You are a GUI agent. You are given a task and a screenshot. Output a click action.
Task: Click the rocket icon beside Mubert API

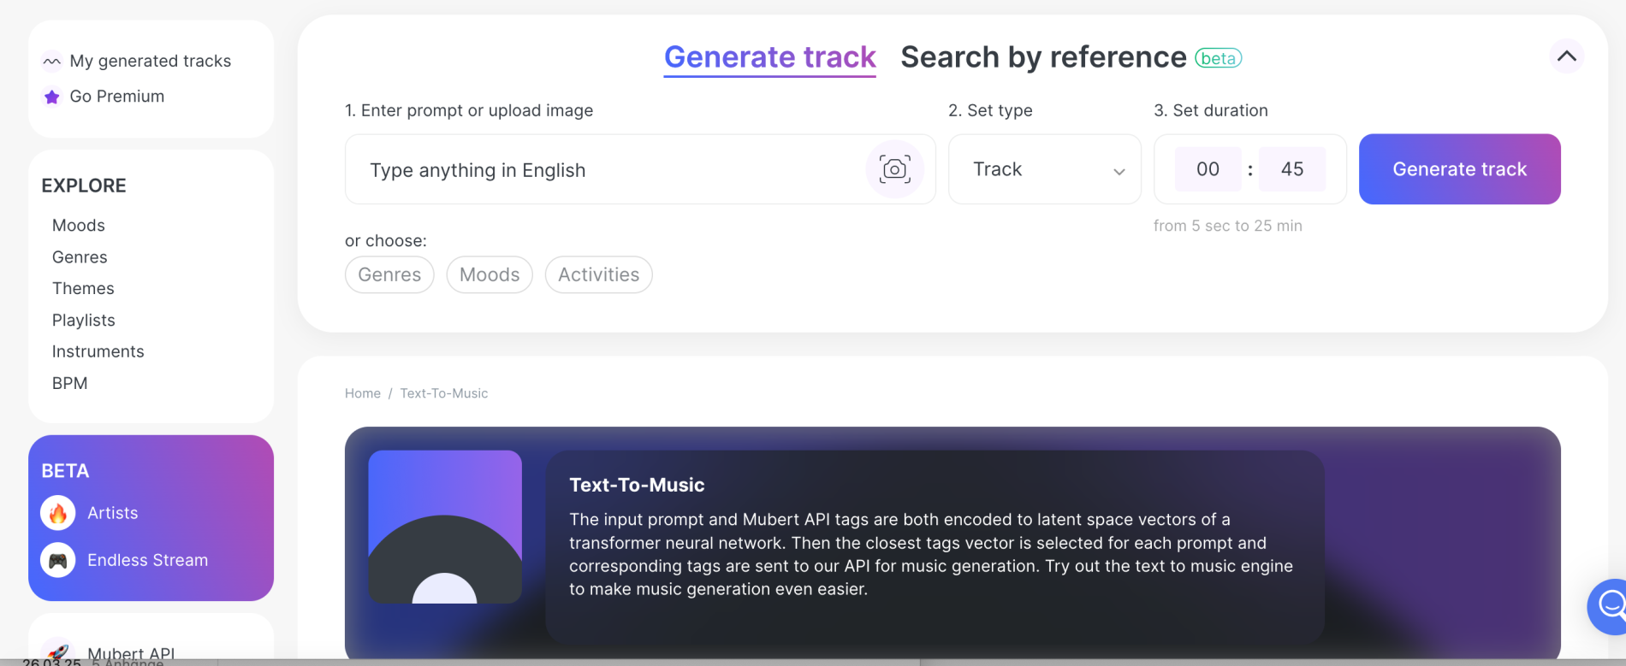pos(58,651)
